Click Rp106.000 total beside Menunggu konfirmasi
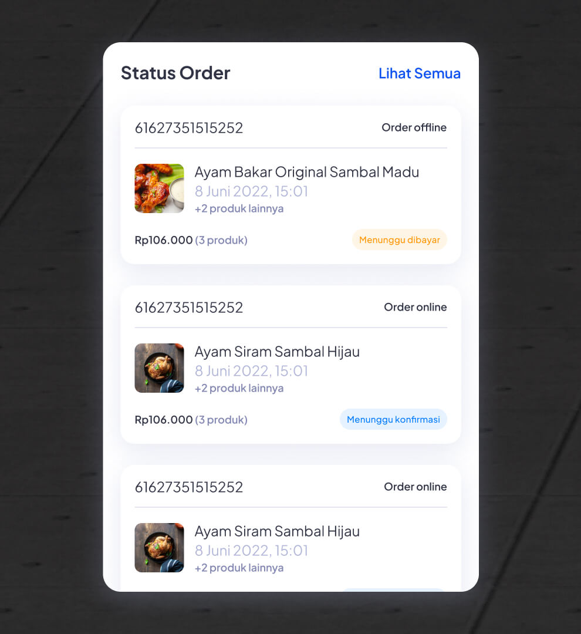This screenshot has height=634, width=581. tap(164, 420)
